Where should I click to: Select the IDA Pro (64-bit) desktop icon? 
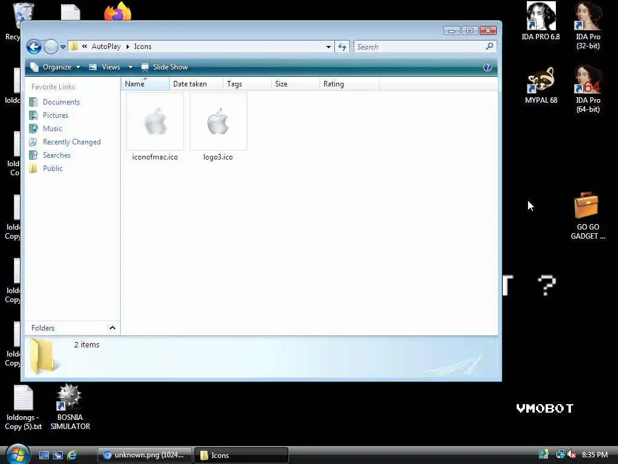(x=588, y=89)
